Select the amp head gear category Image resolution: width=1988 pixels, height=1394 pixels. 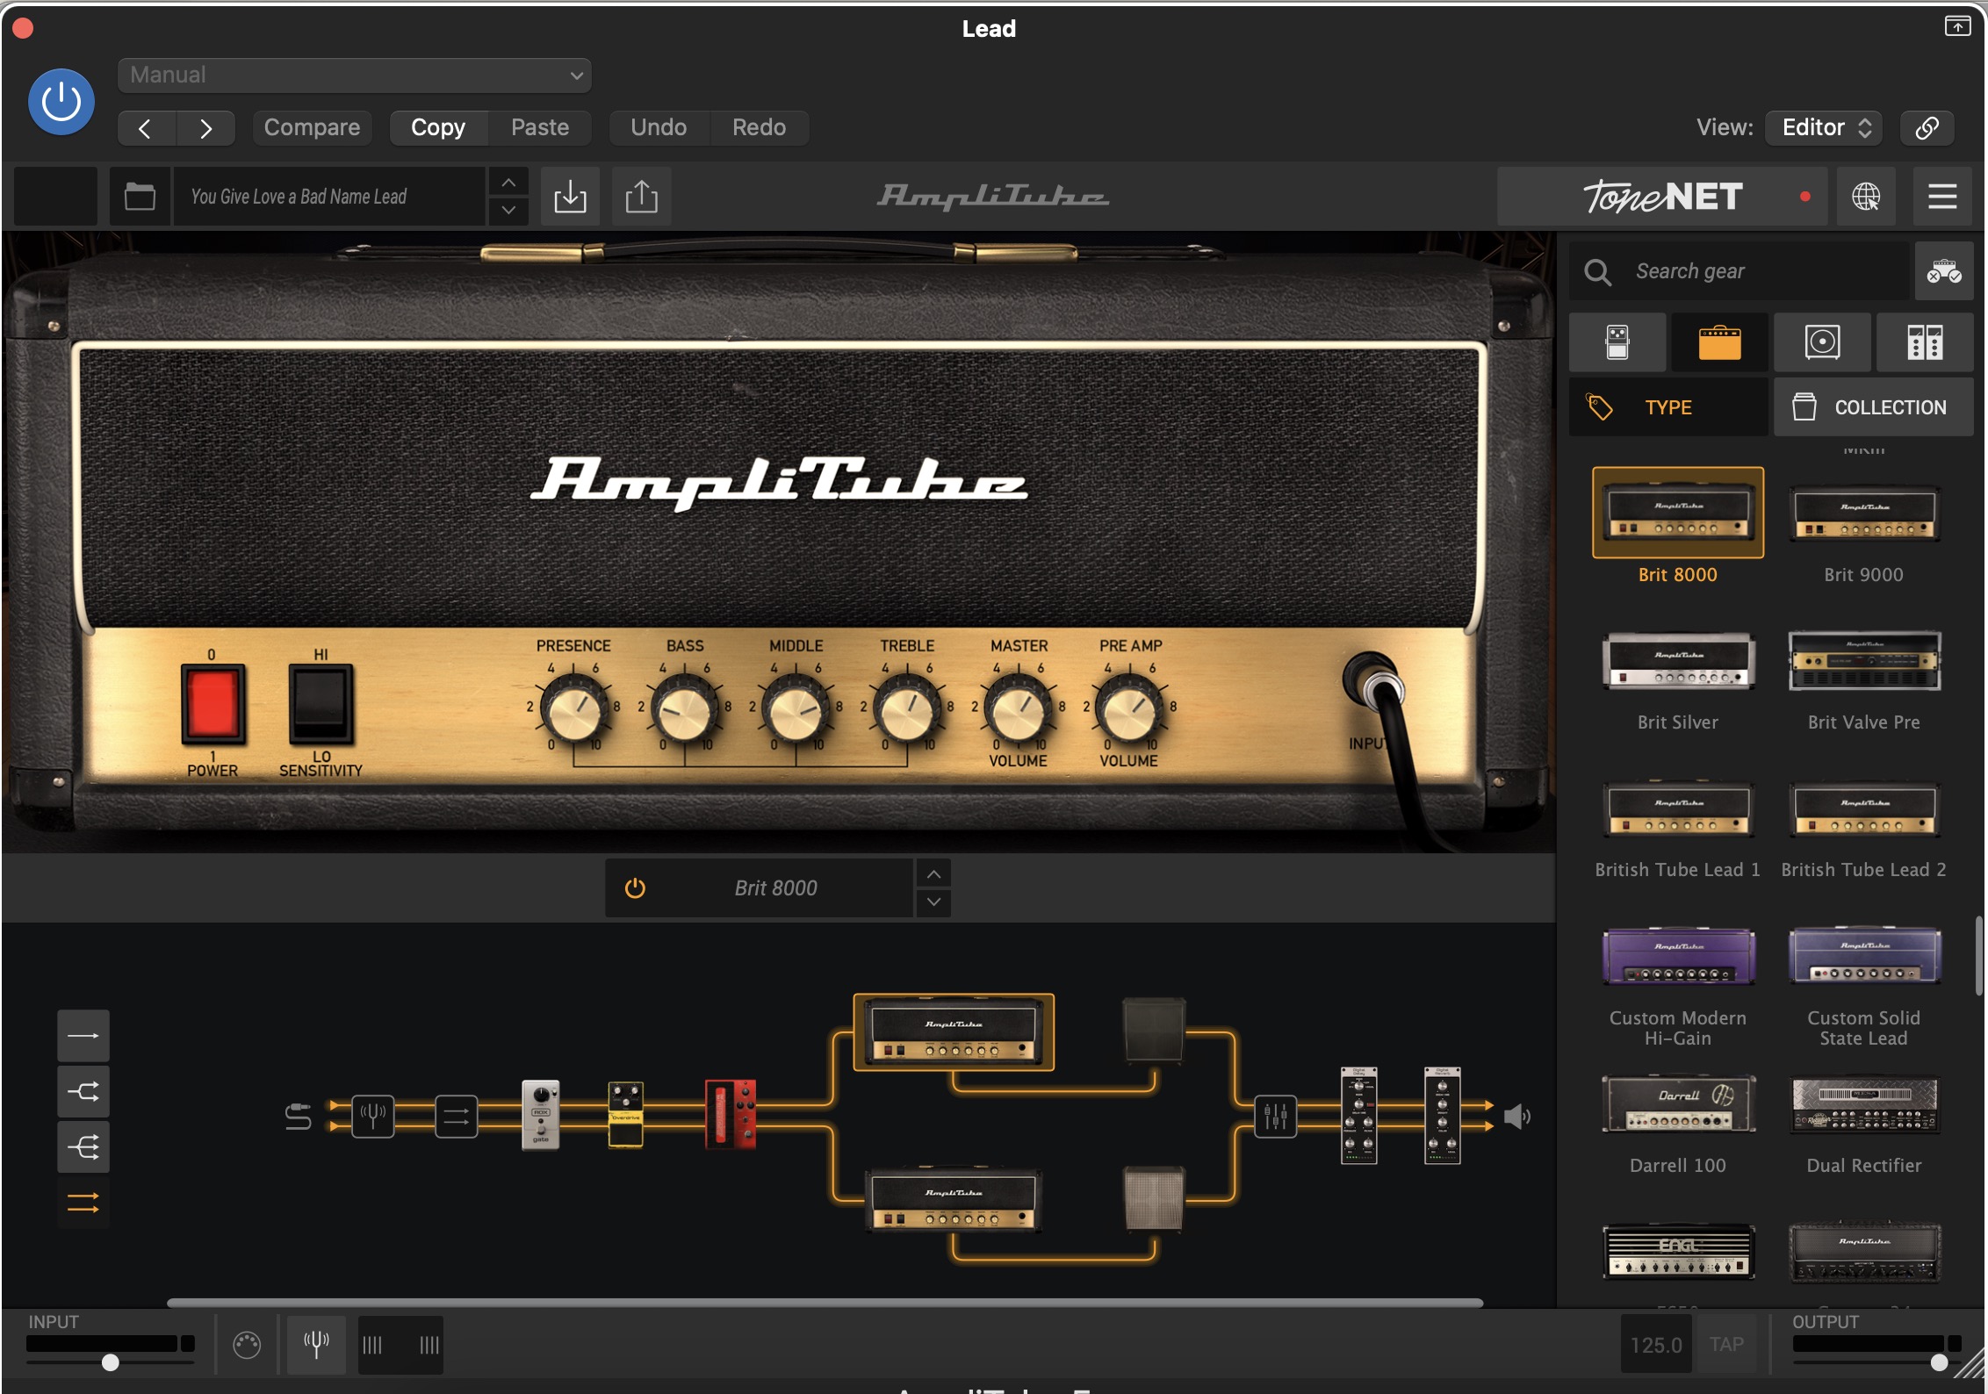[1719, 342]
